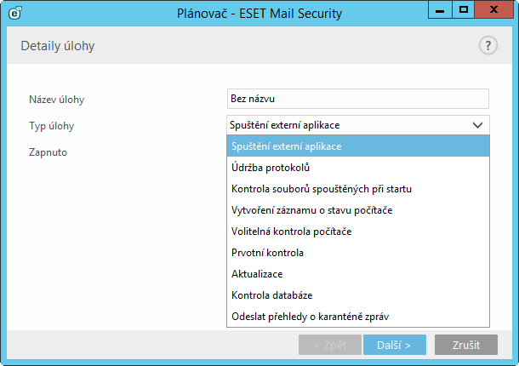Maximize the Plánovač window
Viewport: 519px width, 366px height.
tap(464, 10)
